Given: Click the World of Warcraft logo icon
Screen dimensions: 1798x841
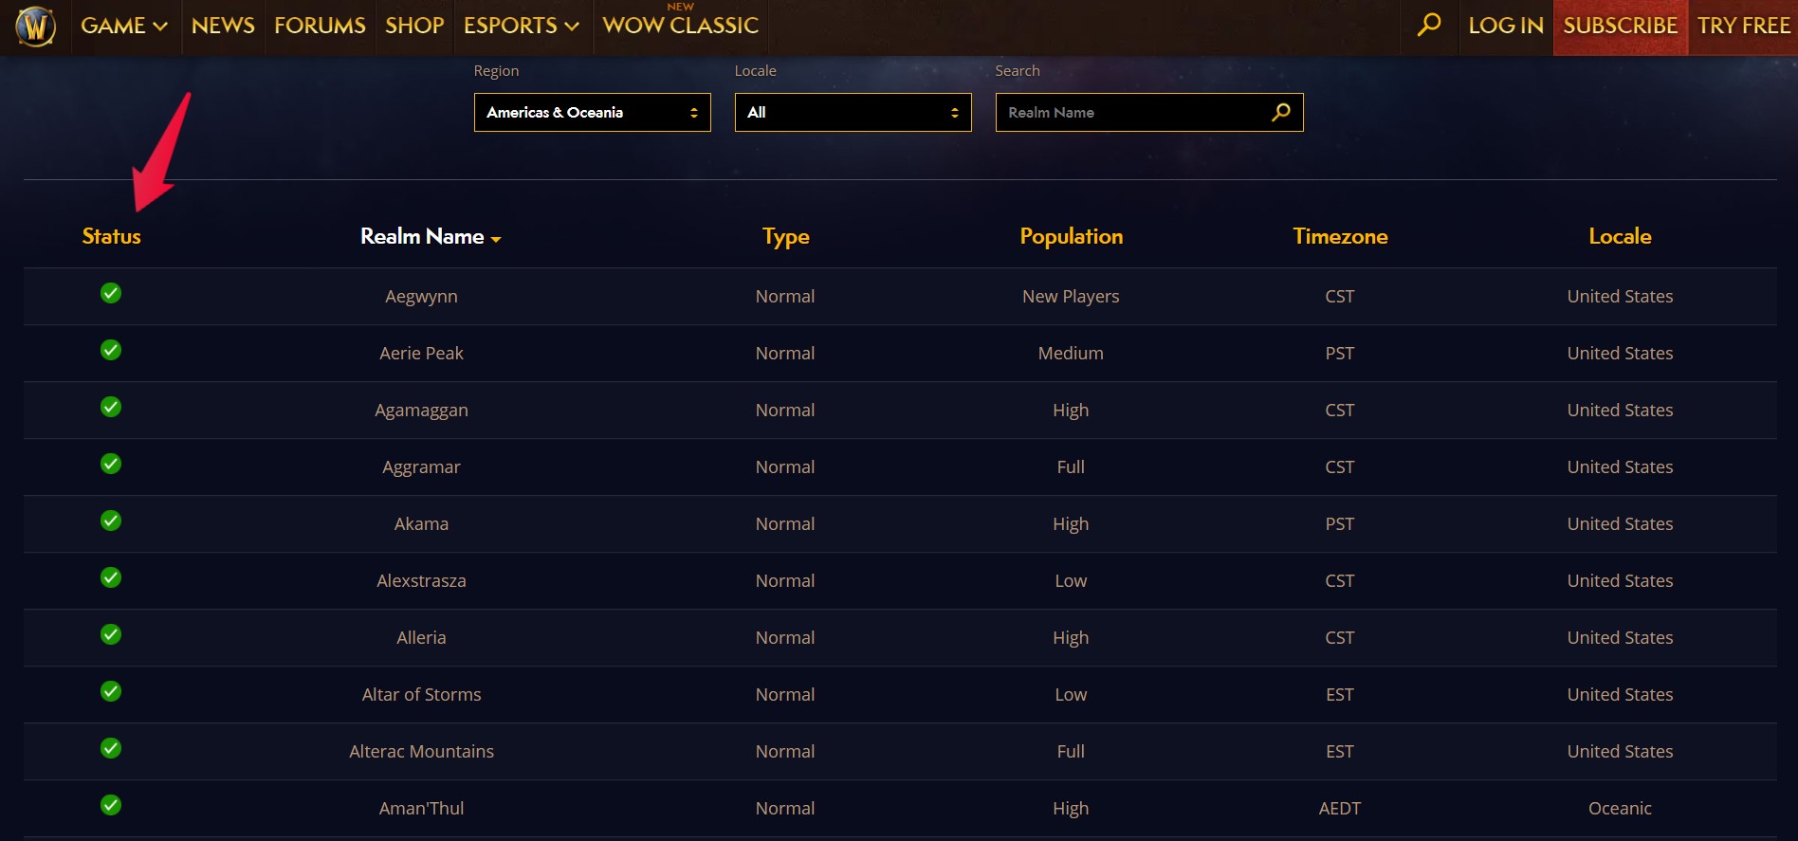Looking at the screenshot, I should point(36,26).
